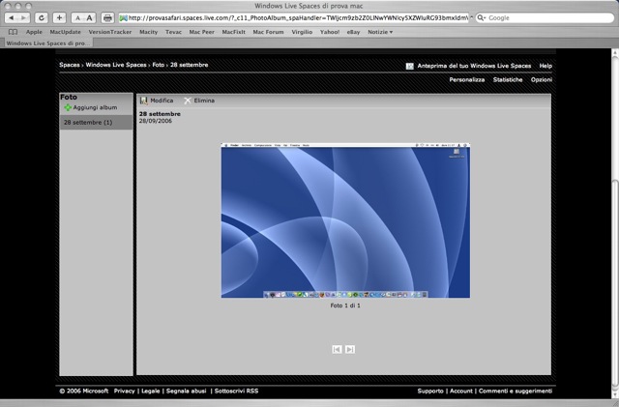
Task: Click the Modifica button label
Action: point(162,101)
